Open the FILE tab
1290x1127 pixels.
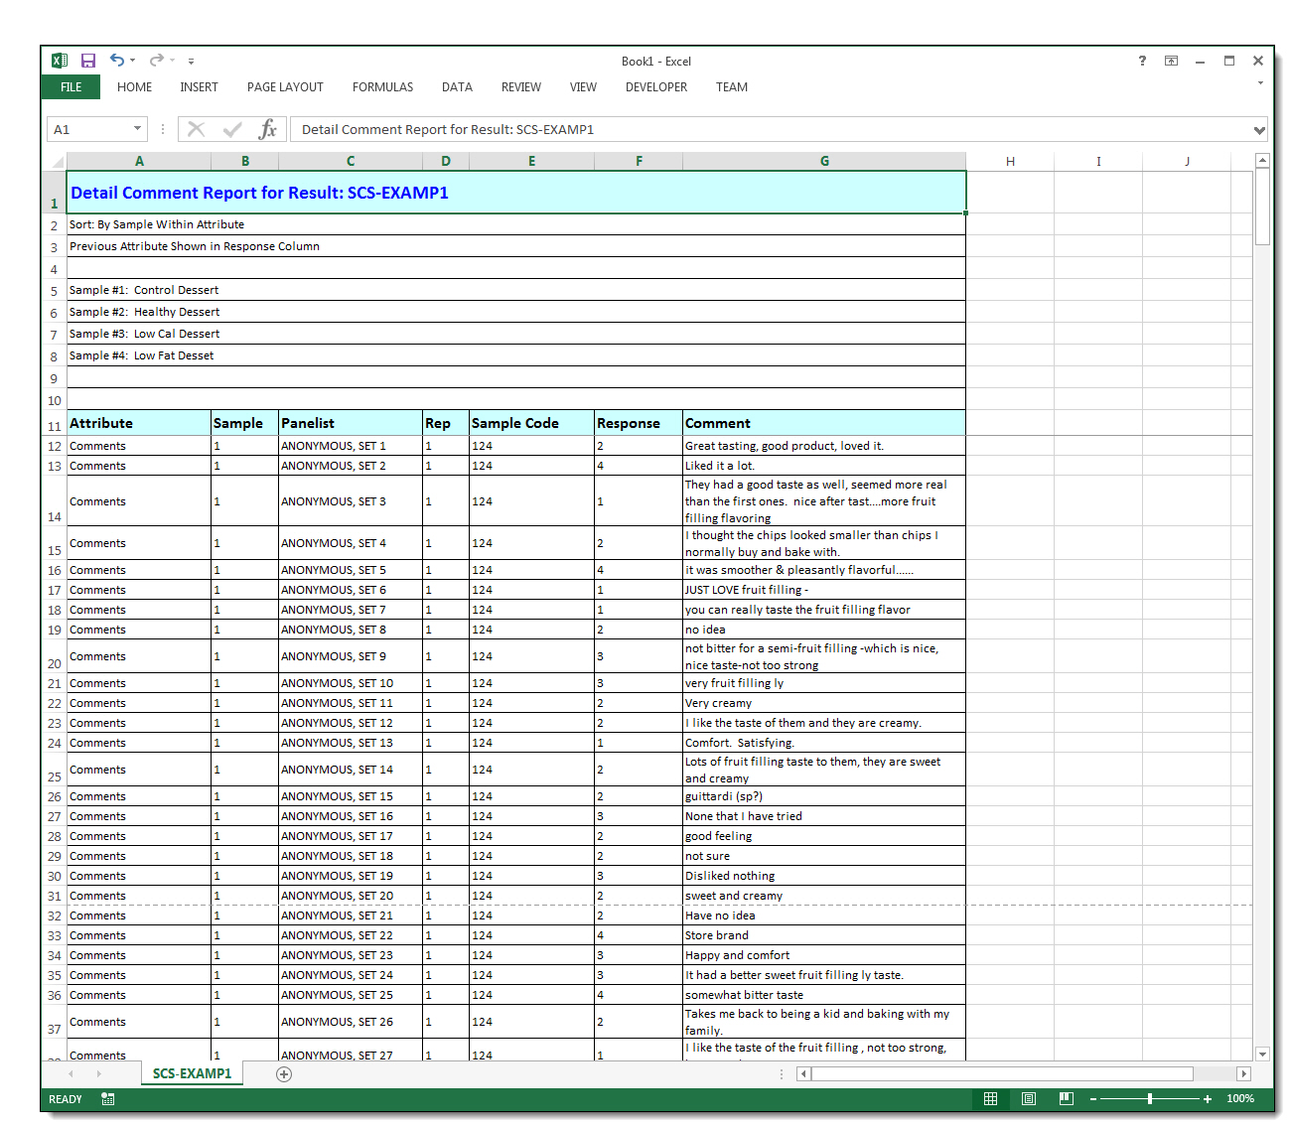click(x=72, y=87)
